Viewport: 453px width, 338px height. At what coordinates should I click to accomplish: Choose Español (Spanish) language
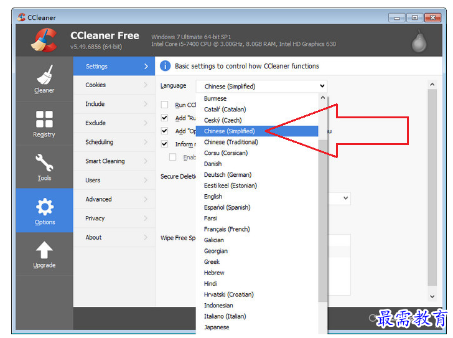click(x=257, y=207)
